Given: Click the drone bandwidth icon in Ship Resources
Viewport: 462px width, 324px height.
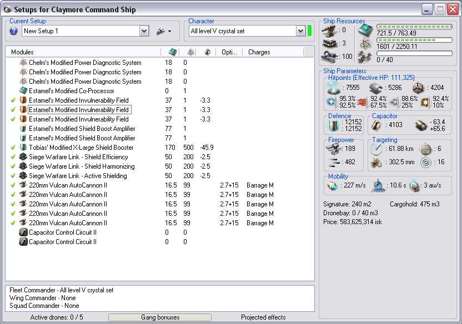Looking at the screenshot, I should pos(365,57).
